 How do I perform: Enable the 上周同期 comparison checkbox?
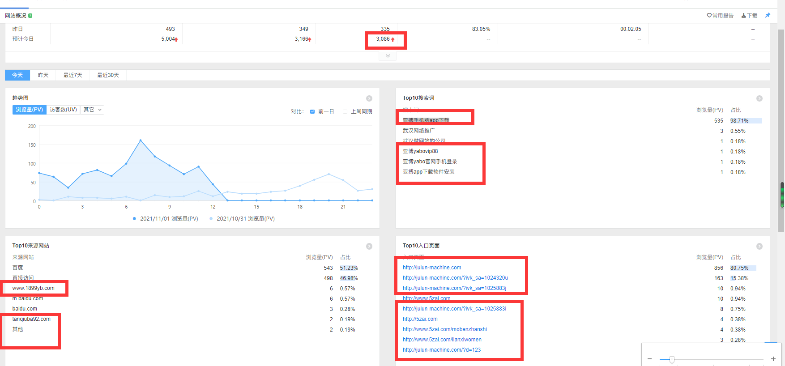[x=345, y=111]
